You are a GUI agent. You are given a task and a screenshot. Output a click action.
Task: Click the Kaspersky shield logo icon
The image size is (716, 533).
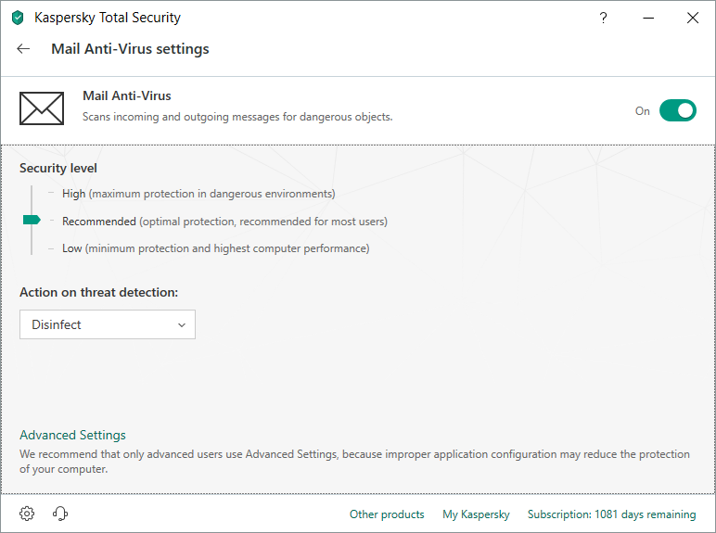tap(18, 18)
